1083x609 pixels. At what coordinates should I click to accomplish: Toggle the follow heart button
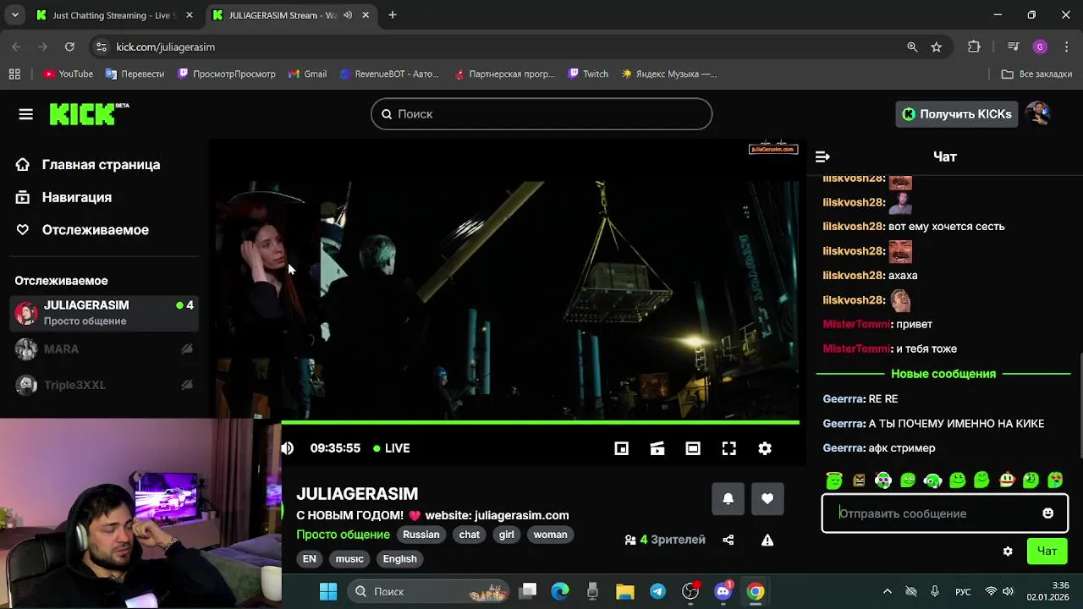pyautogui.click(x=767, y=499)
